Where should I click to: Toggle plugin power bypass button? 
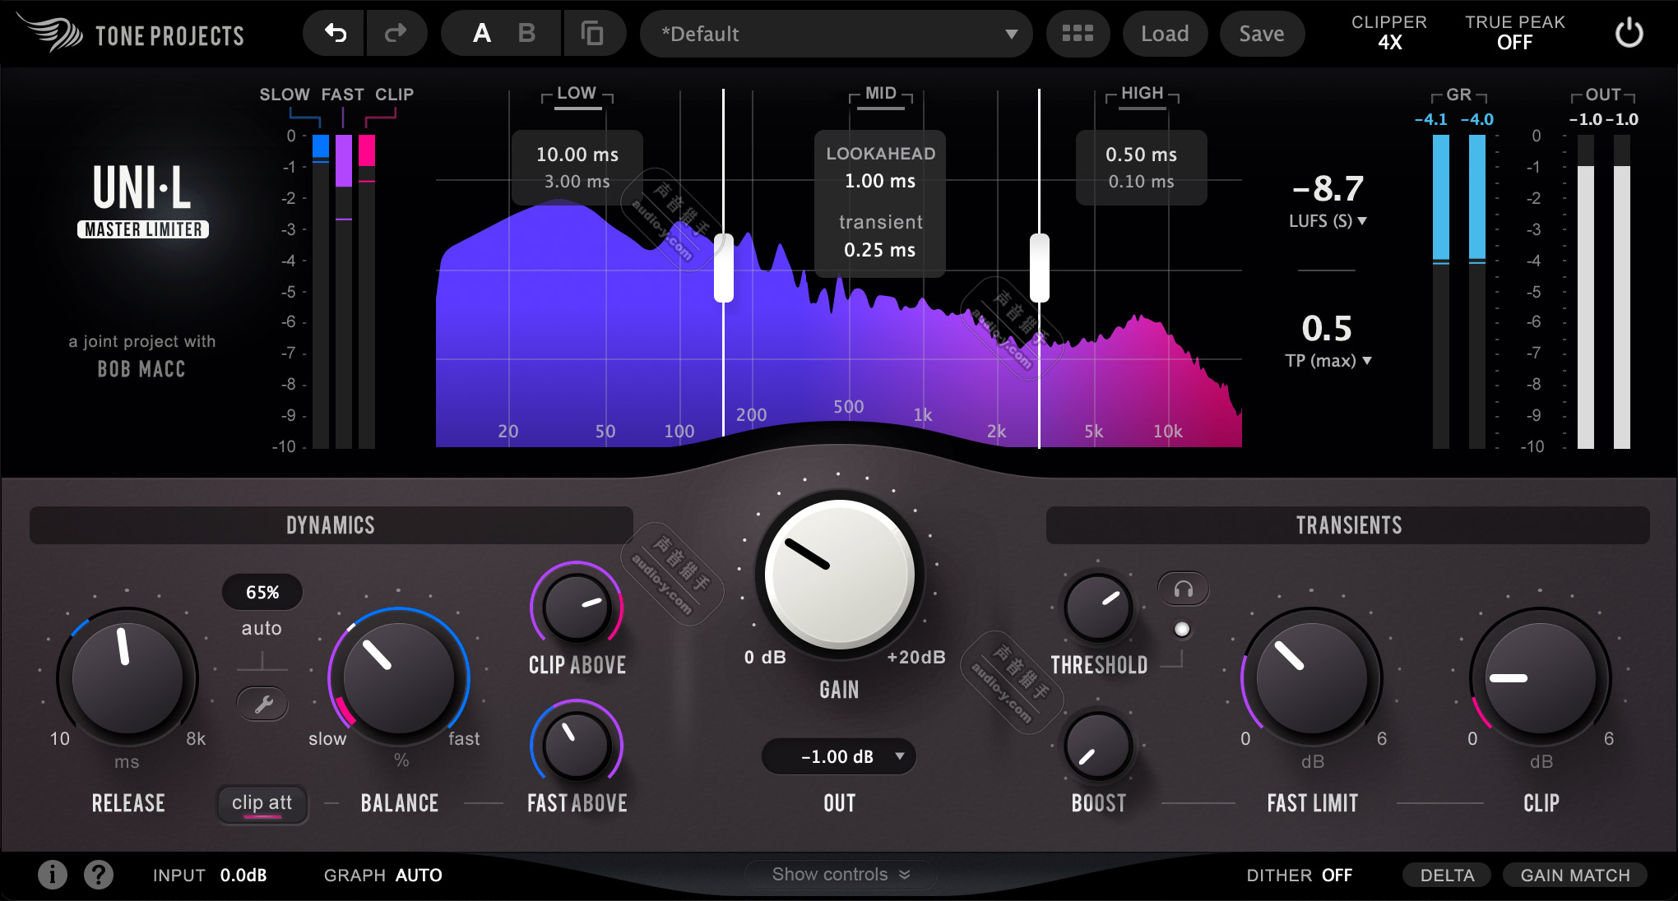(1629, 34)
